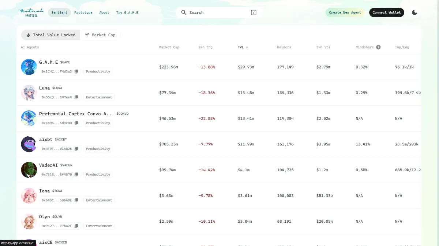The image size is (439, 246).
Task: Click the $29.73m TVL value
Action: coord(246,67)
